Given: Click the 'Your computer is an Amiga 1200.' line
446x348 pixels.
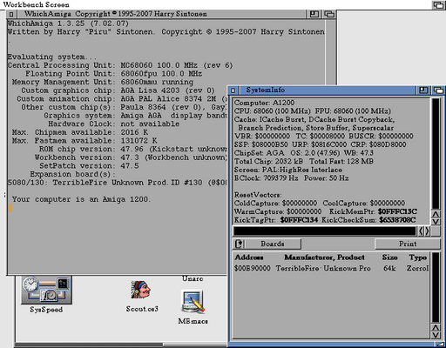Looking at the screenshot, I should (x=81, y=199).
